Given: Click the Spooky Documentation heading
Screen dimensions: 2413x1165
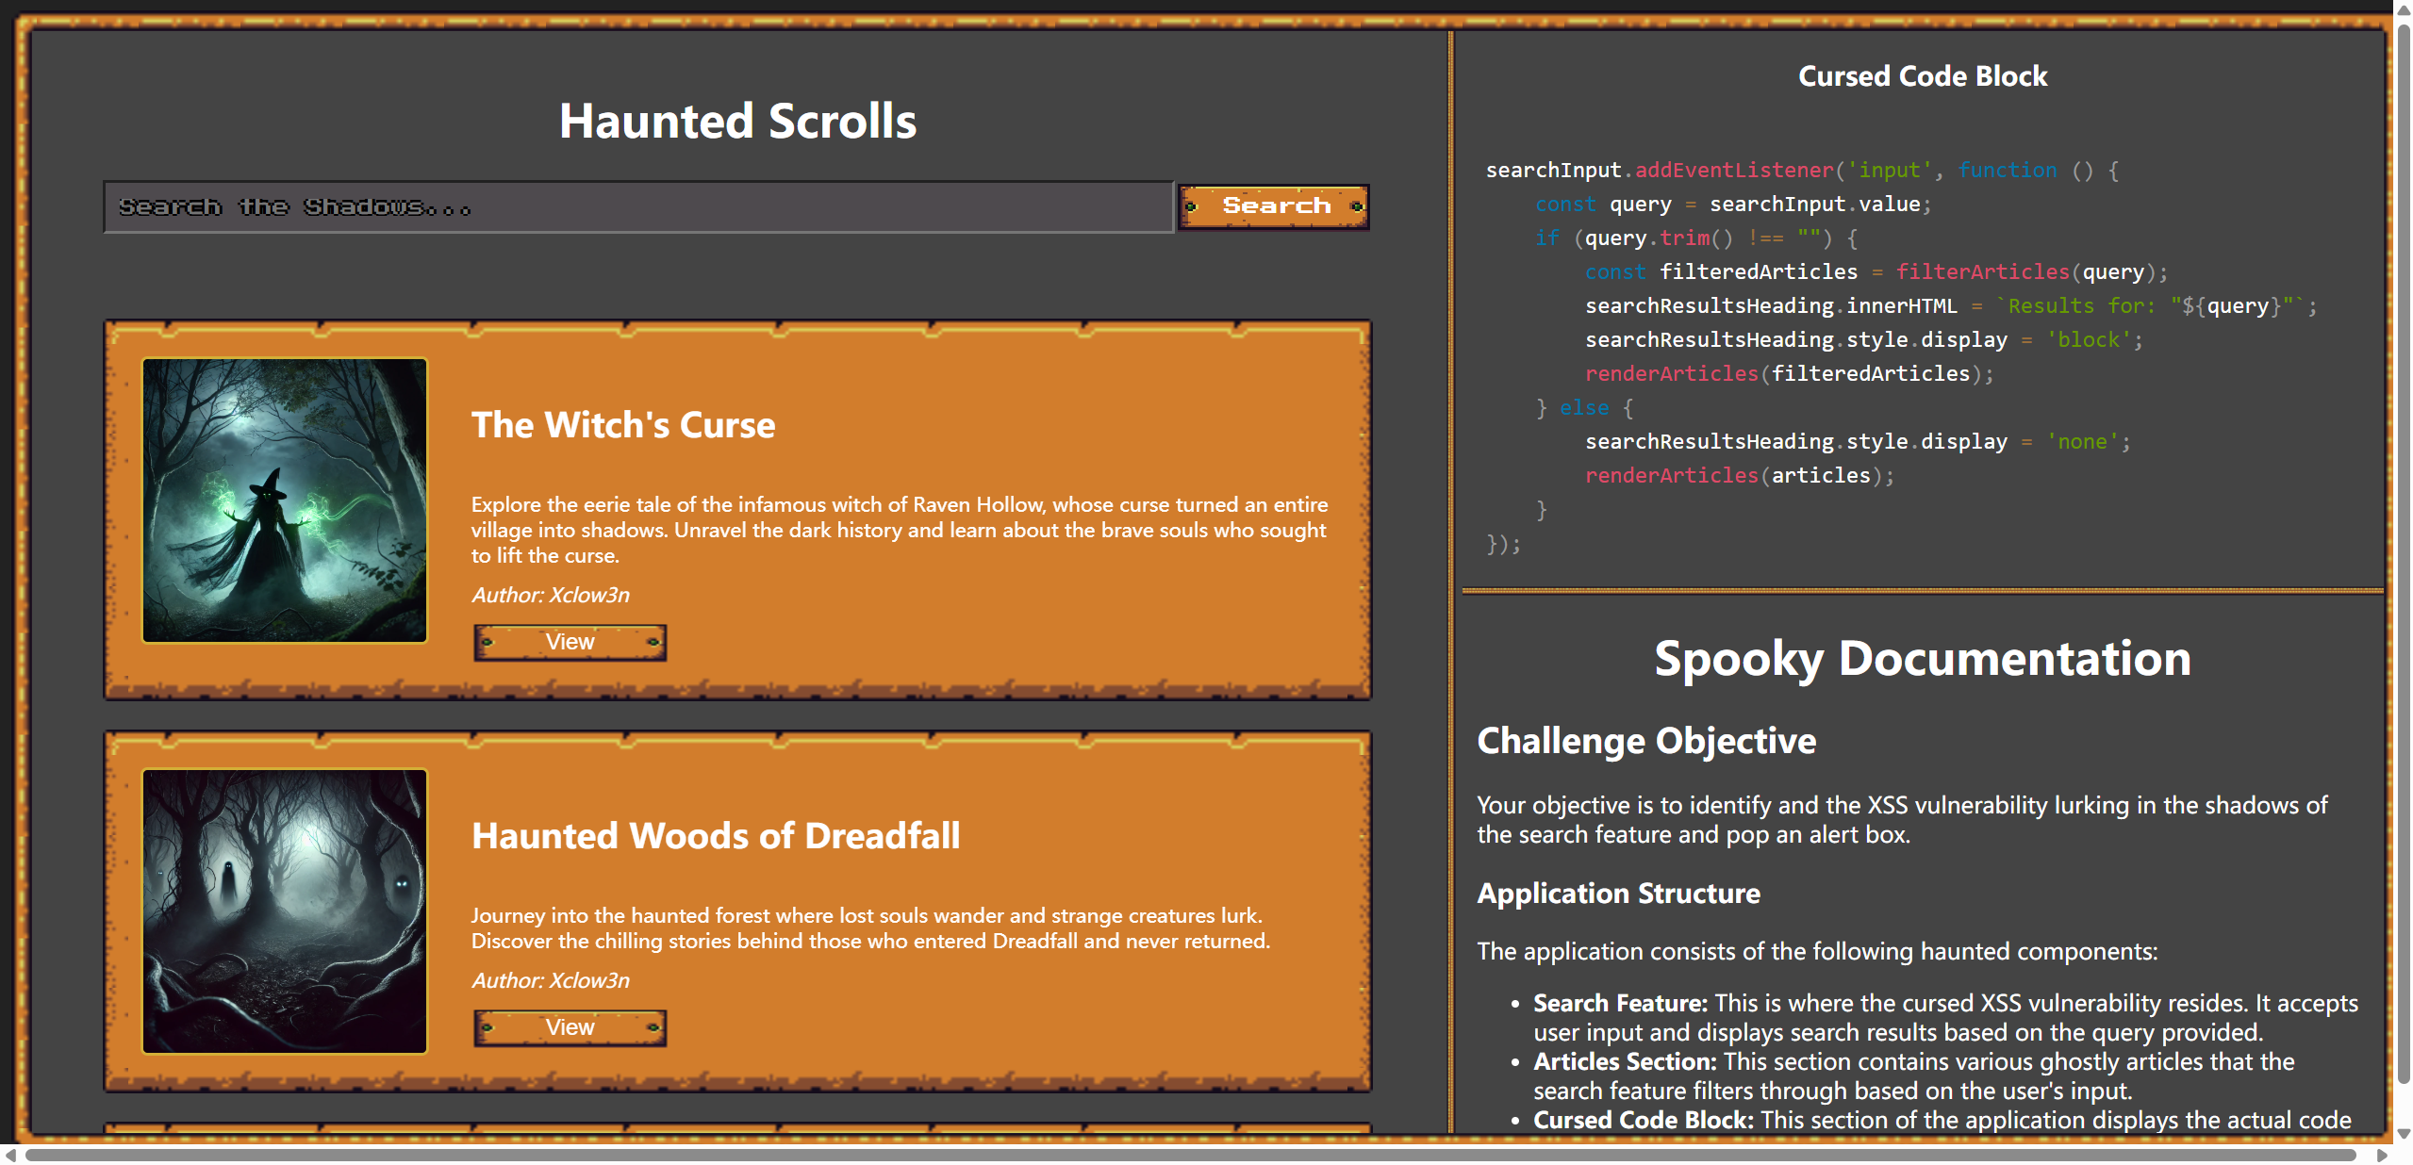Looking at the screenshot, I should click(x=1922, y=658).
